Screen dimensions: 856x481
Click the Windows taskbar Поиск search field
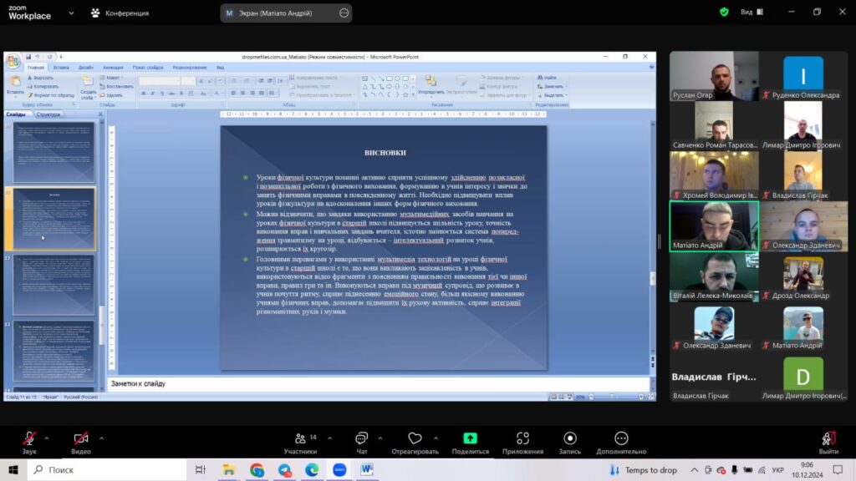pyautogui.click(x=104, y=470)
